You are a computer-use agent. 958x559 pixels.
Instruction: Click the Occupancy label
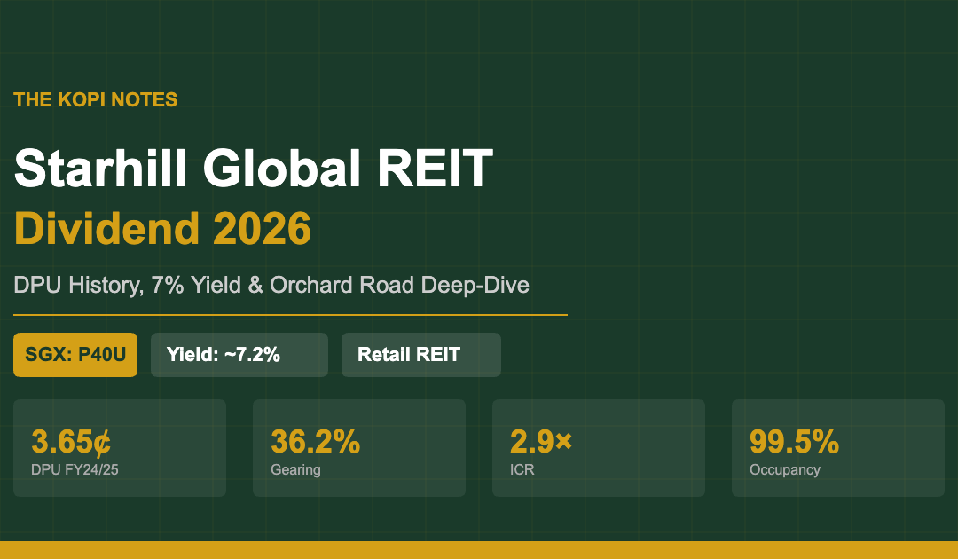(x=785, y=469)
